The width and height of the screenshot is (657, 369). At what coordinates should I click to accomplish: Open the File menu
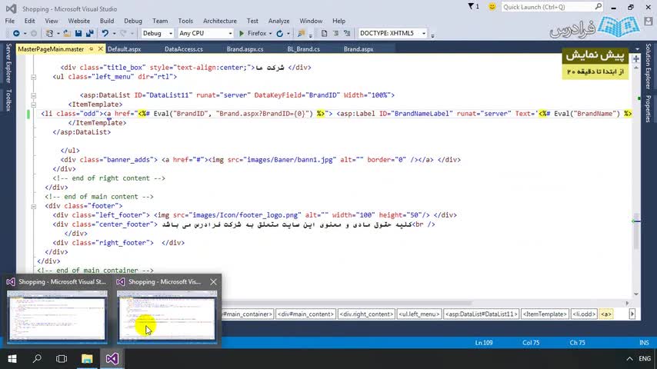10,21
